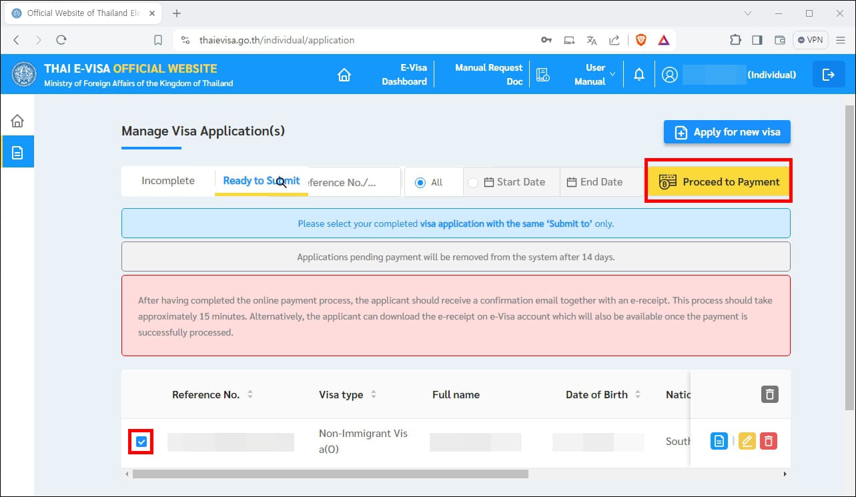Sort by Reference No. column

pos(250,394)
